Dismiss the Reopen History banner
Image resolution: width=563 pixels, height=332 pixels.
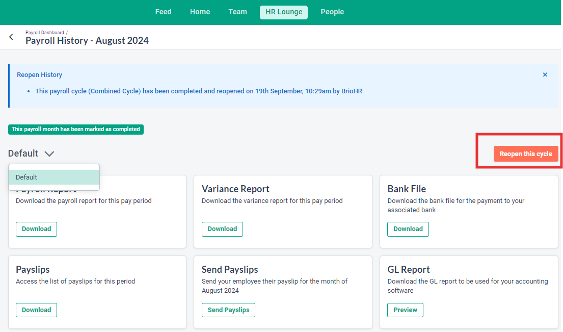coord(545,74)
